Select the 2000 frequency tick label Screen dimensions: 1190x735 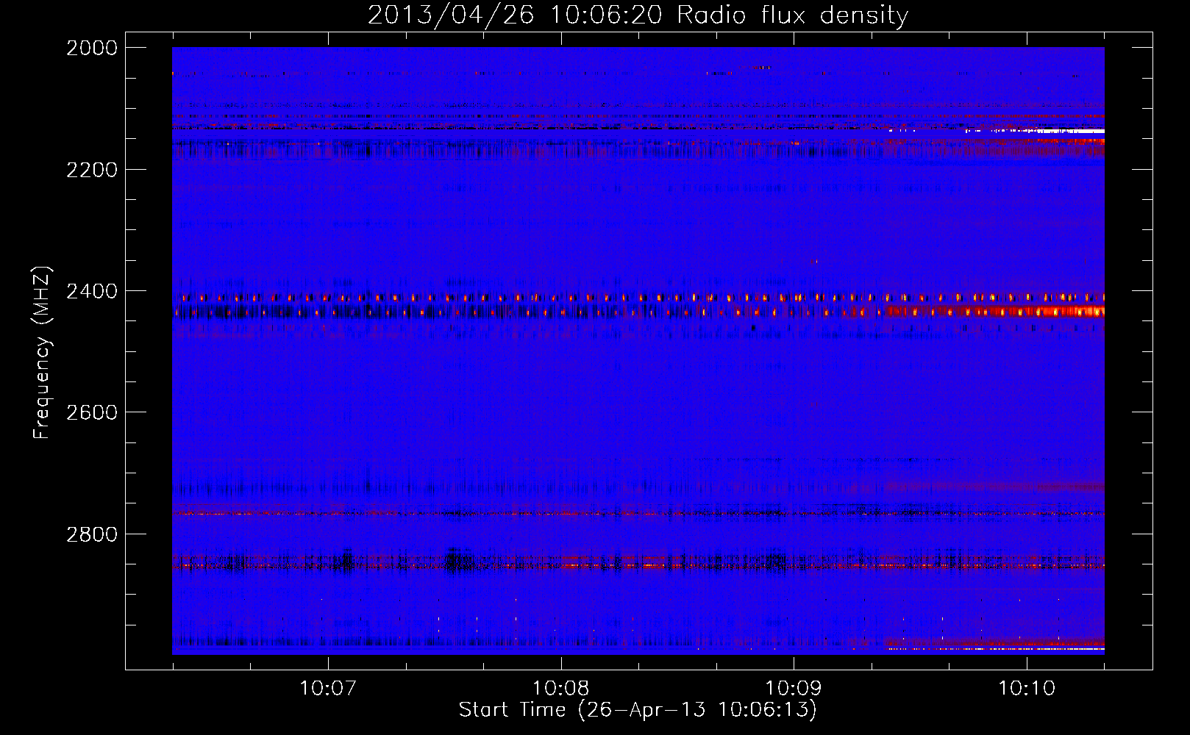[92, 48]
